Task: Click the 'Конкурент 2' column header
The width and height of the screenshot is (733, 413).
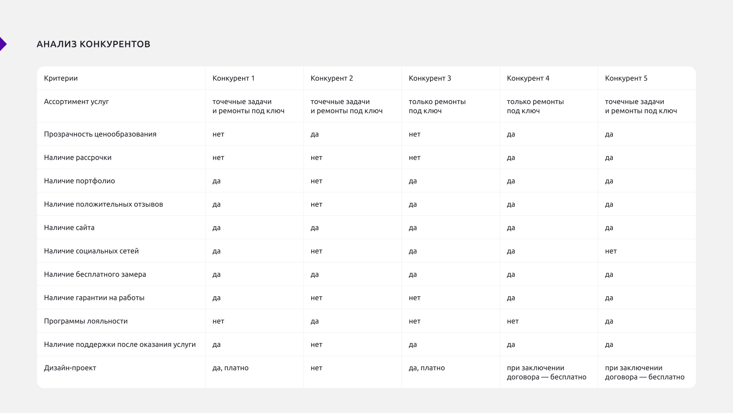Action: click(332, 78)
